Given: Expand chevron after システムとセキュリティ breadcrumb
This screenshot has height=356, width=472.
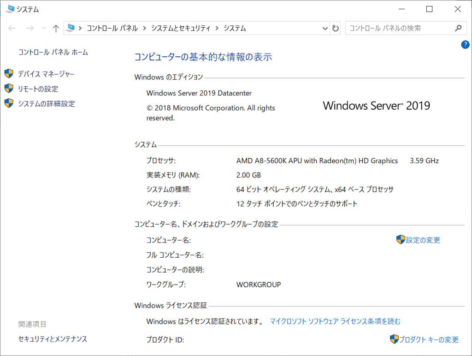Looking at the screenshot, I should coord(217,28).
